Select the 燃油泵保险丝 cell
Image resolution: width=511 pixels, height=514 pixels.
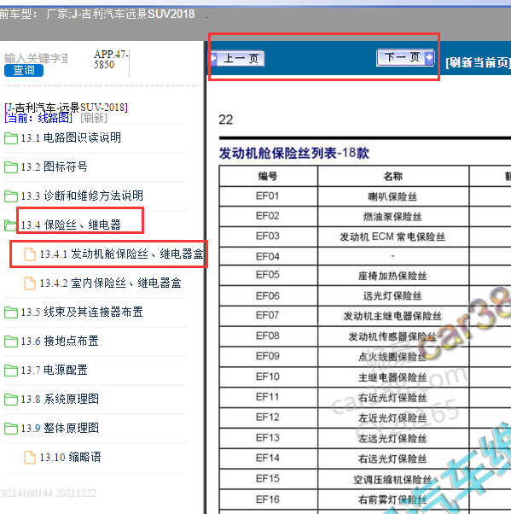coord(392,217)
